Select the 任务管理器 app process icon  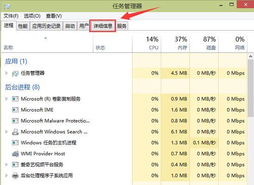click(15, 74)
